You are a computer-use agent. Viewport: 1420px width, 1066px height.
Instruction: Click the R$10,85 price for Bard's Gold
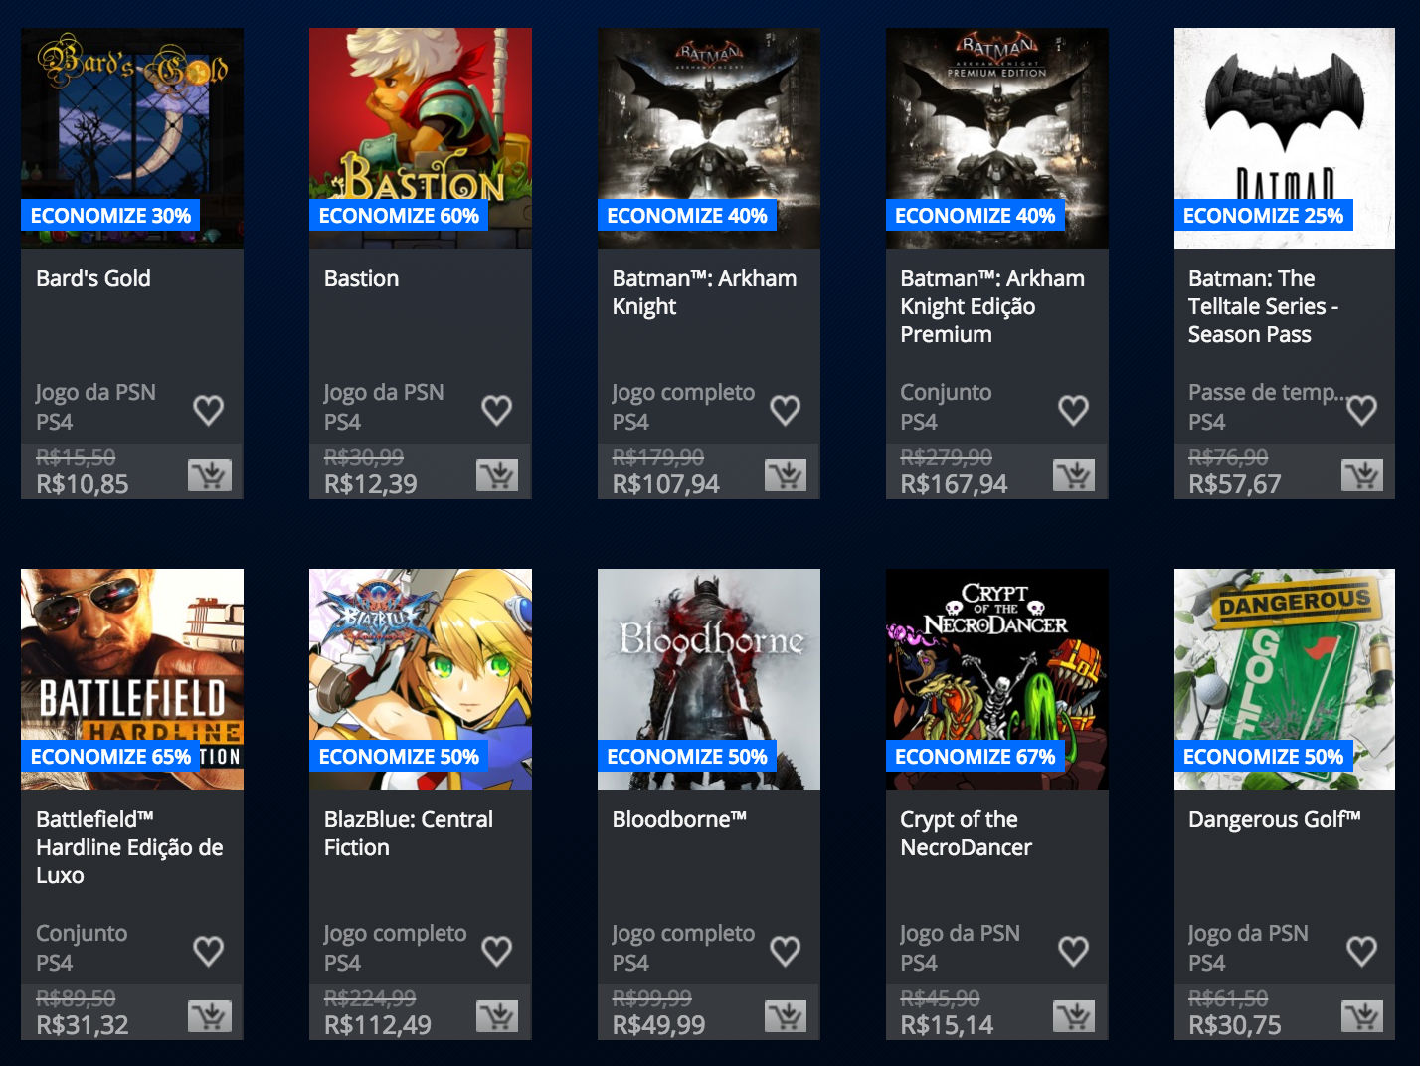click(83, 484)
